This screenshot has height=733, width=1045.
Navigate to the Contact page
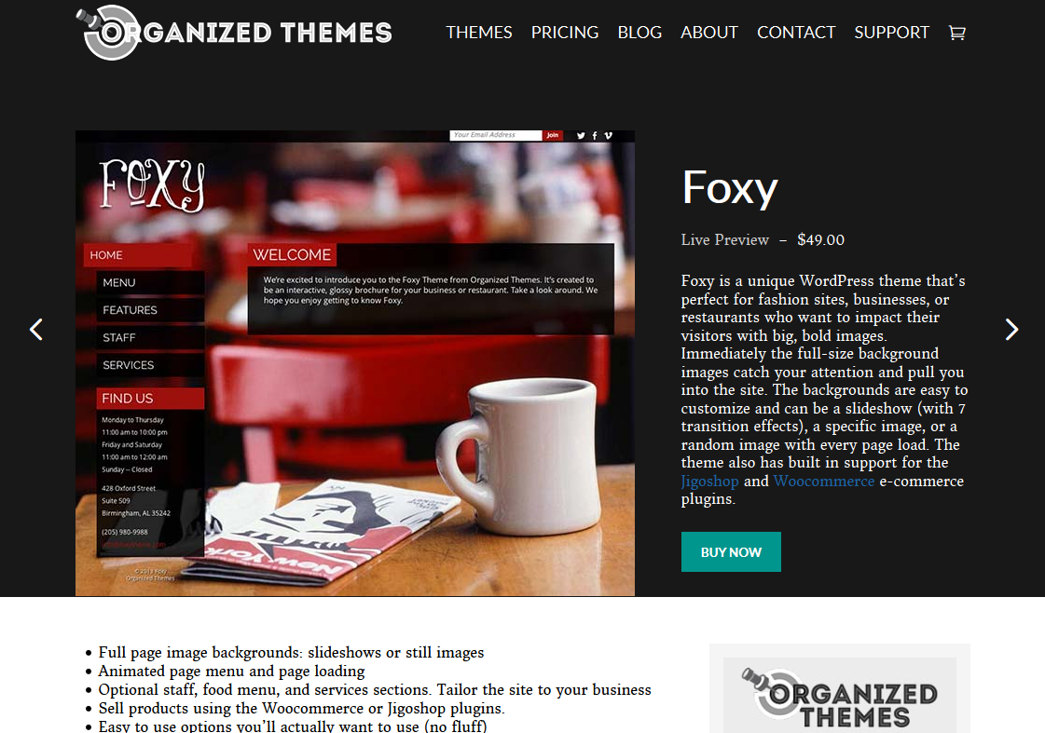click(x=796, y=32)
